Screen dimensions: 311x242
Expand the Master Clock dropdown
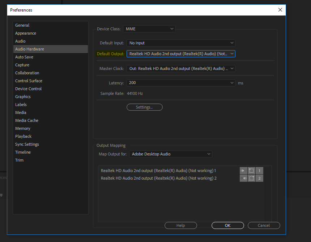point(181,69)
